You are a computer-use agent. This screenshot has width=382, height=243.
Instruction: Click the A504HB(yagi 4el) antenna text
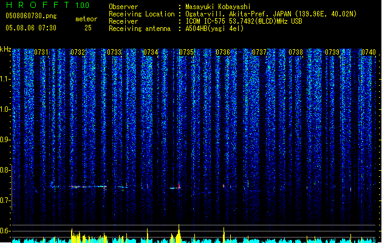click(x=214, y=29)
